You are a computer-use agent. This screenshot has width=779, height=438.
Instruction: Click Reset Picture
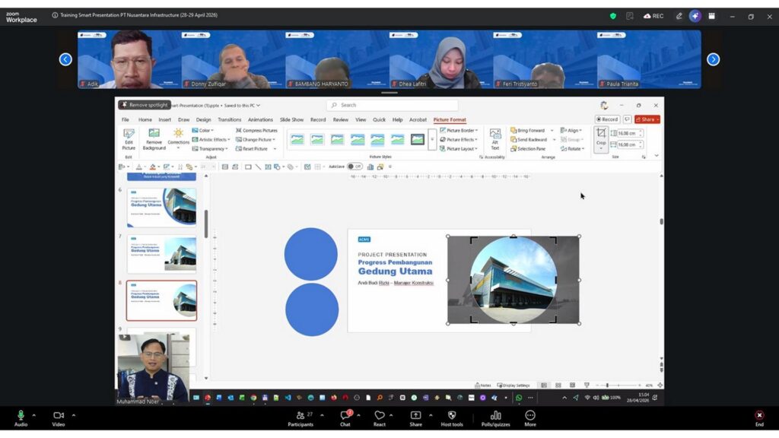(x=252, y=148)
